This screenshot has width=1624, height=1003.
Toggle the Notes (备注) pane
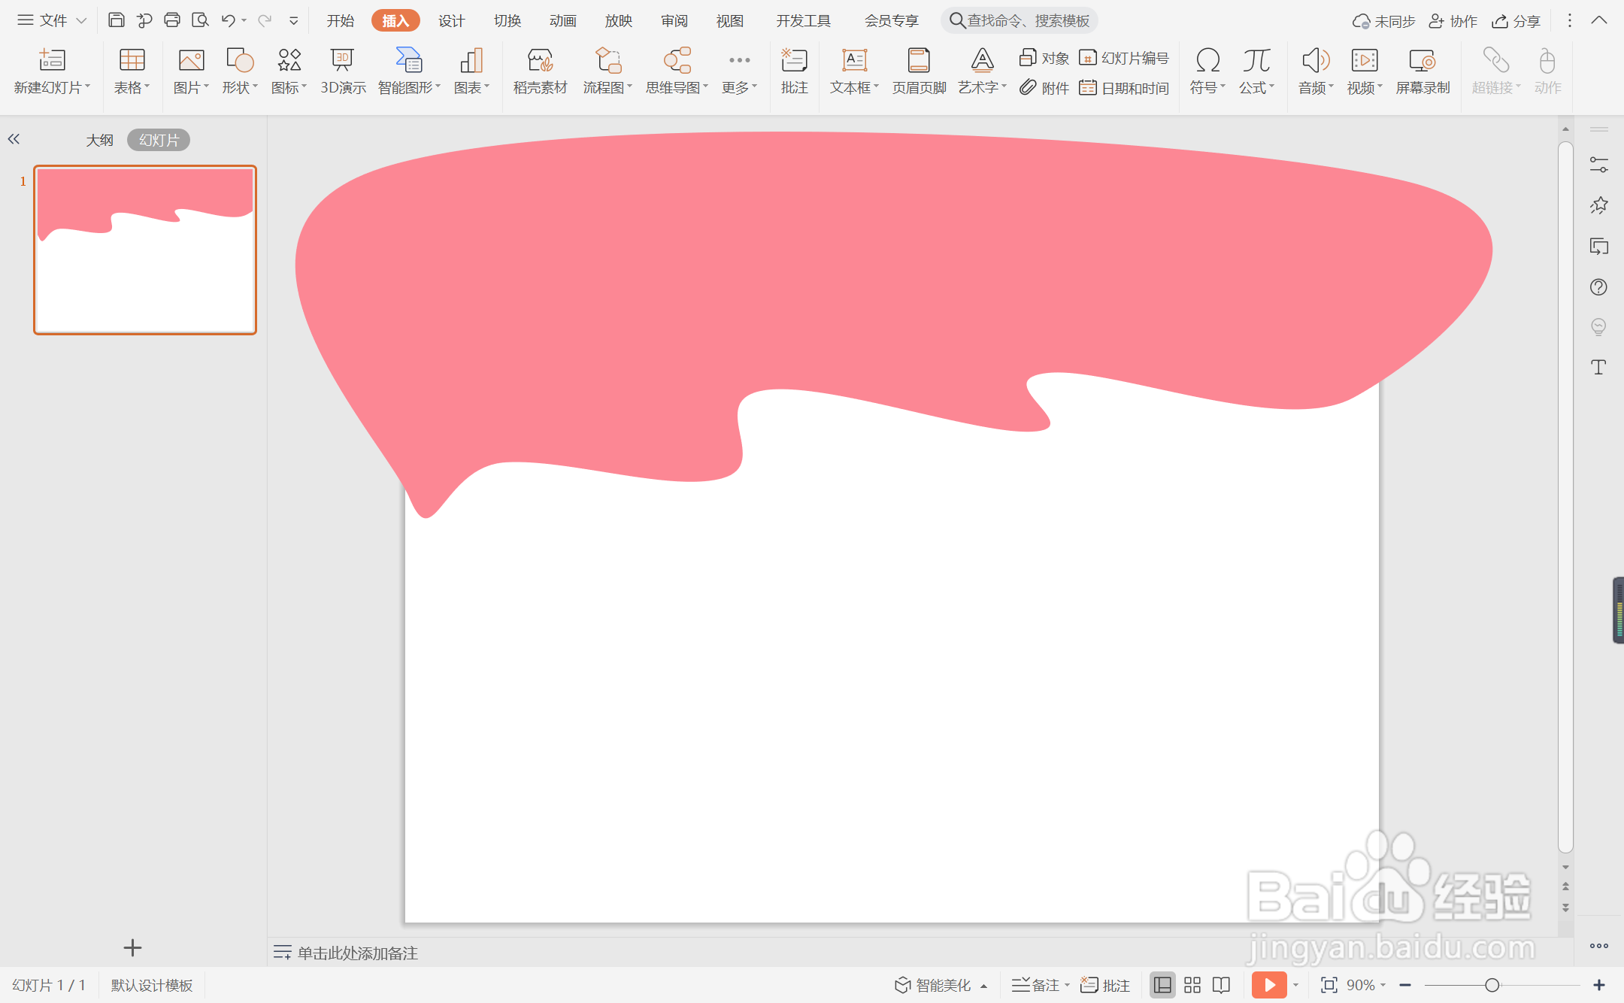pyautogui.click(x=1035, y=985)
